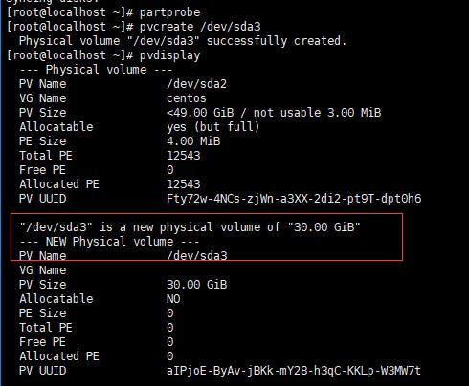Click the Total PE value 12543

point(184,156)
